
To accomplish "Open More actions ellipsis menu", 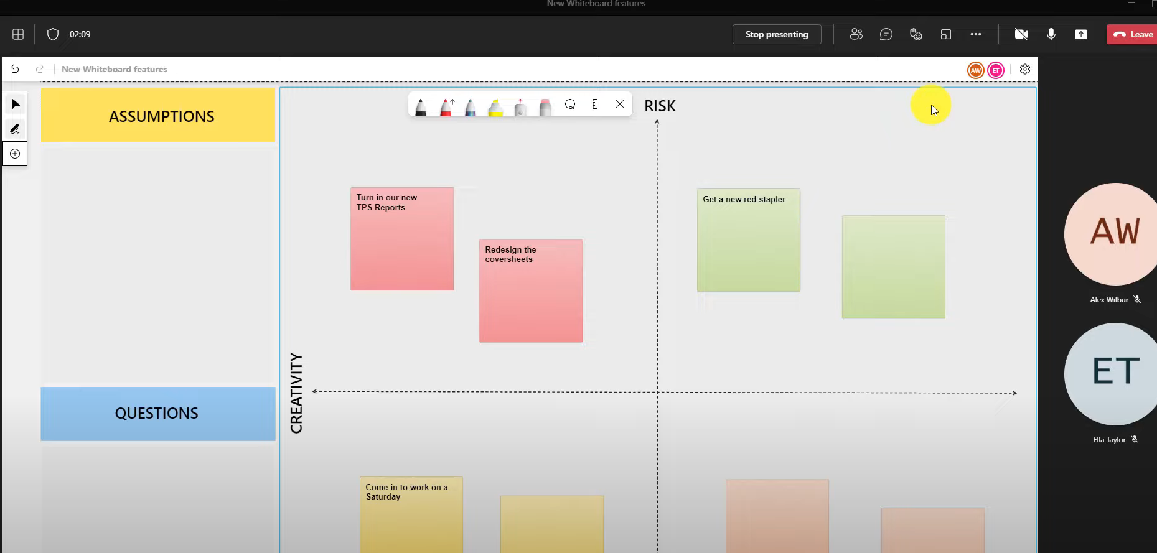I will (x=976, y=34).
